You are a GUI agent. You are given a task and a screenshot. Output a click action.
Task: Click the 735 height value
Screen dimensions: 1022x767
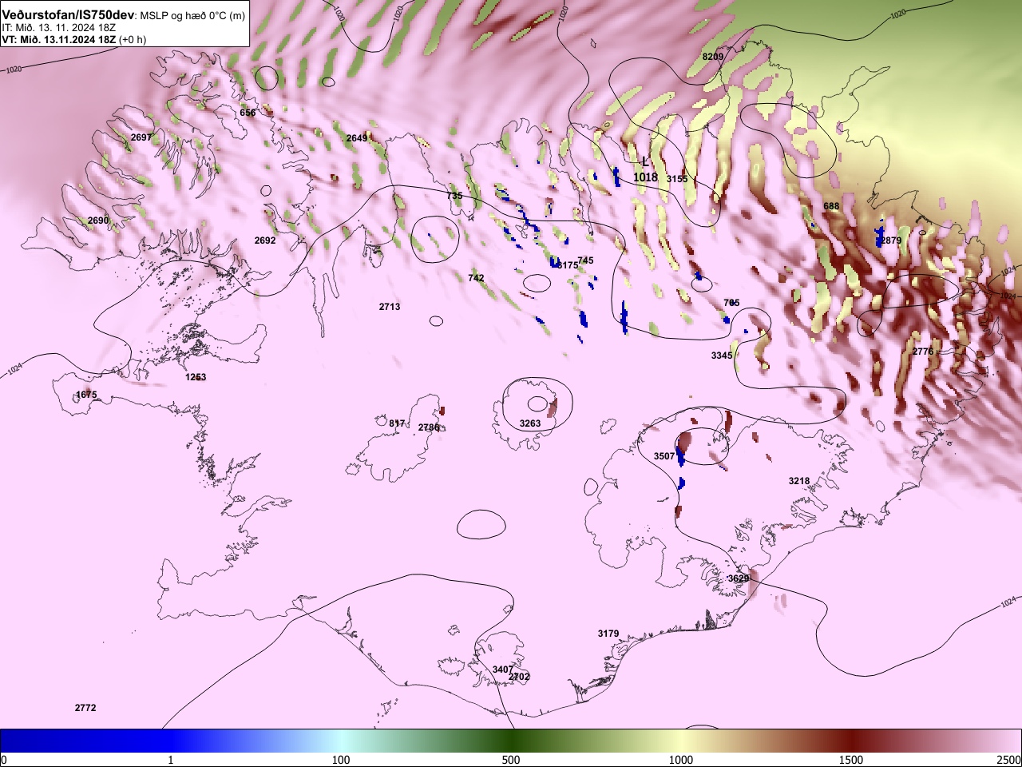tap(454, 196)
